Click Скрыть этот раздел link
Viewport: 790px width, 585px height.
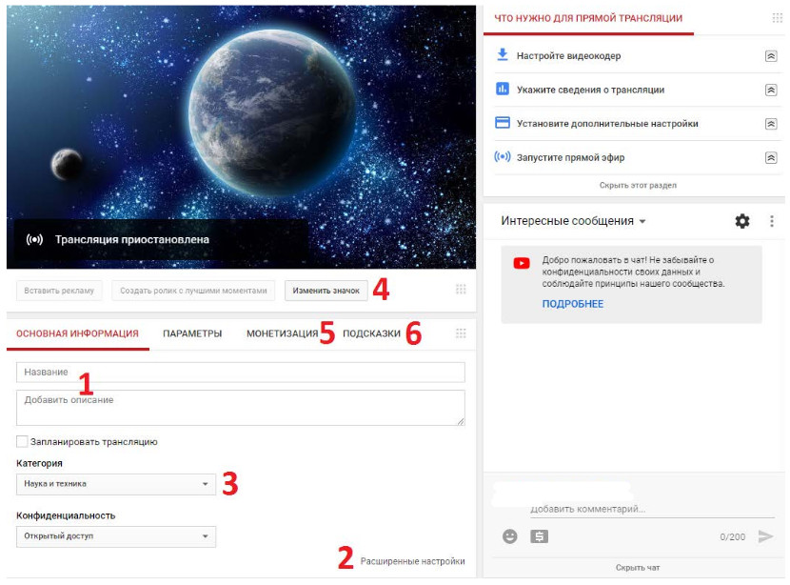(638, 185)
